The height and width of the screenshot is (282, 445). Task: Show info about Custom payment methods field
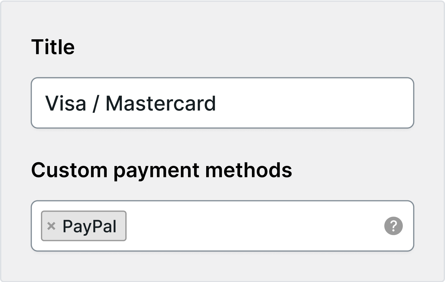click(393, 226)
